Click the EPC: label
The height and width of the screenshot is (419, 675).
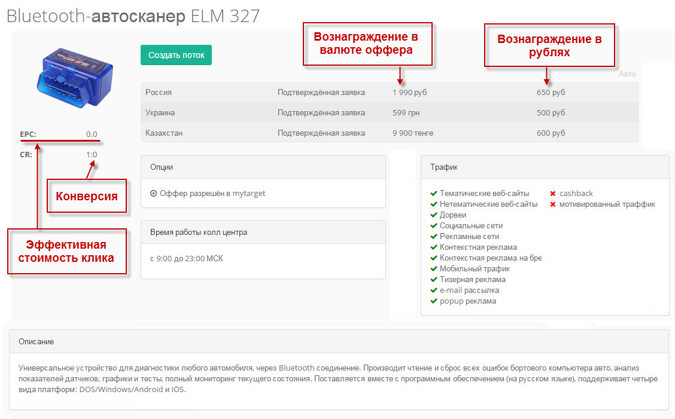click(x=28, y=134)
